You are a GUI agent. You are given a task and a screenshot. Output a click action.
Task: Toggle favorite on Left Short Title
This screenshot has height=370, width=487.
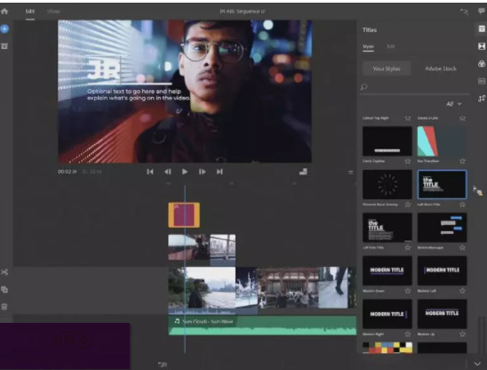pyautogui.click(x=462, y=205)
